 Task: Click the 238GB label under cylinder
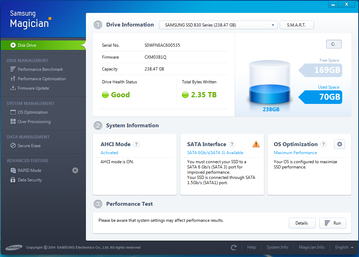[271, 109]
